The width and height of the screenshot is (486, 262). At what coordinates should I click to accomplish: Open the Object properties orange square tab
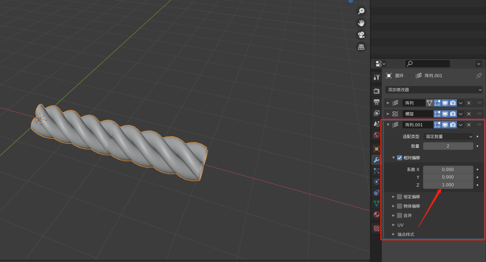(x=377, y=149)
